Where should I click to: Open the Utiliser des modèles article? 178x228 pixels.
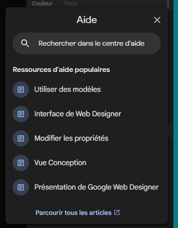[x=67, y=90]
